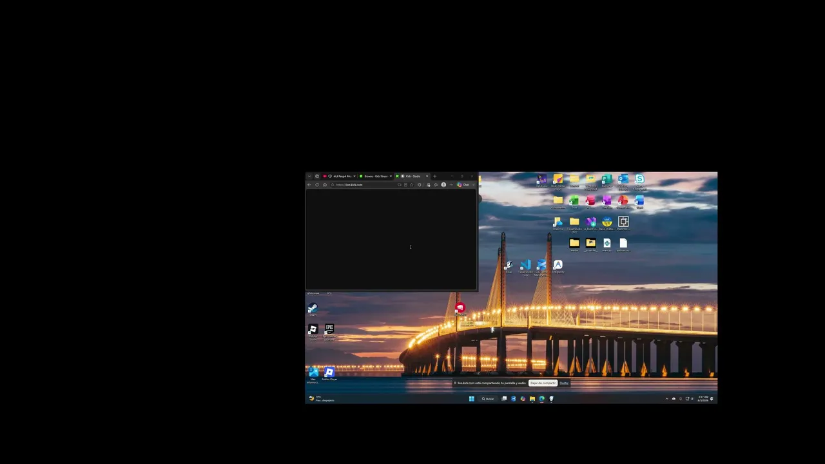This screenshot has width=825, height=464.
Task: Open the Roblox Studio desktop shortcut
Action: [x=313, y=331]
